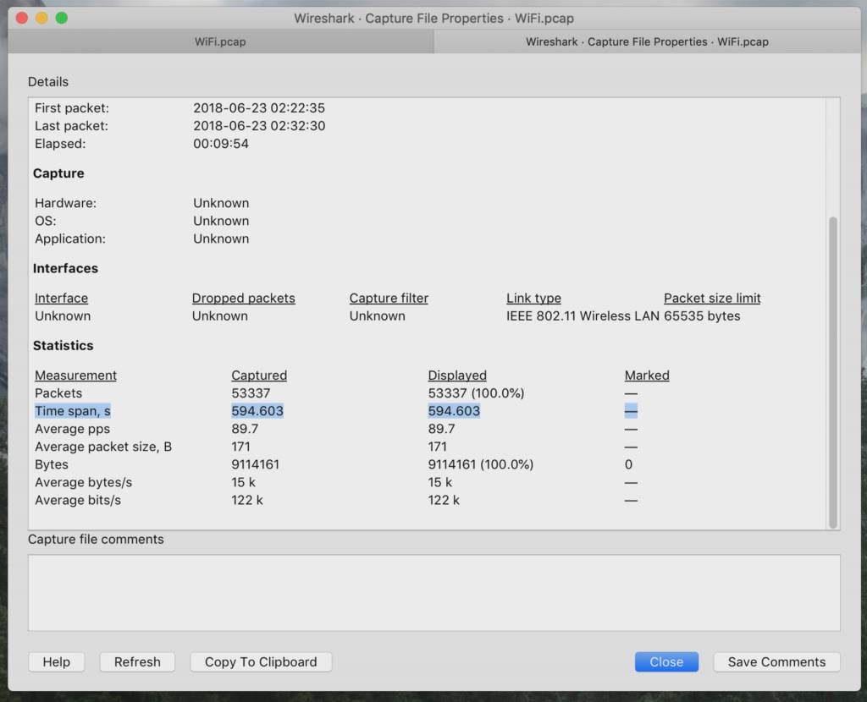Click Displayed packets value 53337 (100.0%)
This screenshot has height=702, width=867.
(x=476, y=393)
